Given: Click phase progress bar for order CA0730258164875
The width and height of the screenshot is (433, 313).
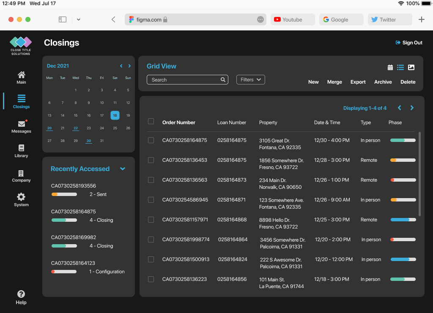Looking at the screenshot, I should click(403, 140).
